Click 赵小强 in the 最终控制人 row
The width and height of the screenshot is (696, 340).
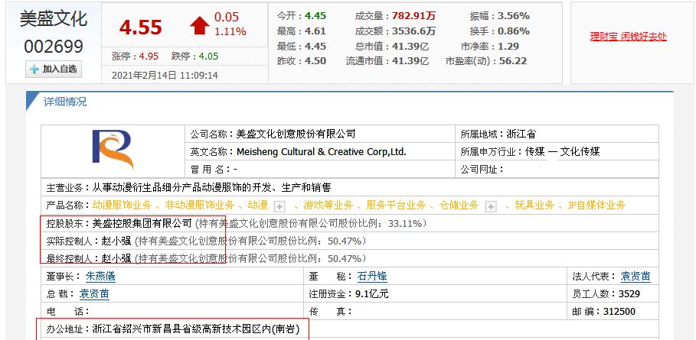point(116,258)
